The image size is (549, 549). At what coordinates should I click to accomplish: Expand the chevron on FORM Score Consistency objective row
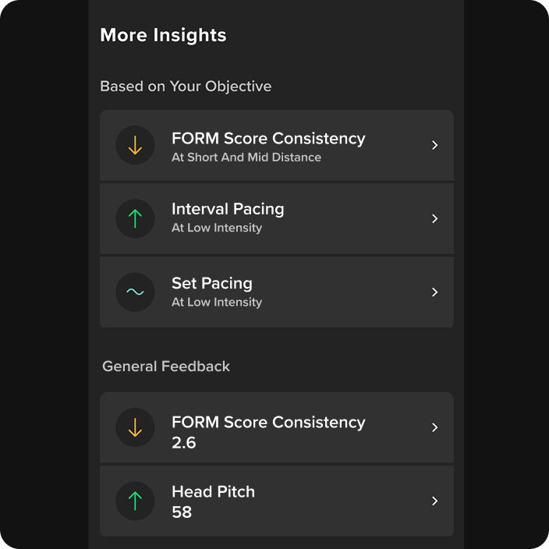[x=434, y=145]
